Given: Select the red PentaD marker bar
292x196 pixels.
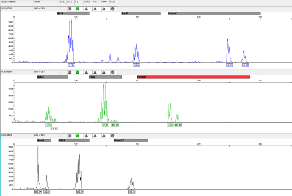Looking at the screenshot, I should 193,77.
